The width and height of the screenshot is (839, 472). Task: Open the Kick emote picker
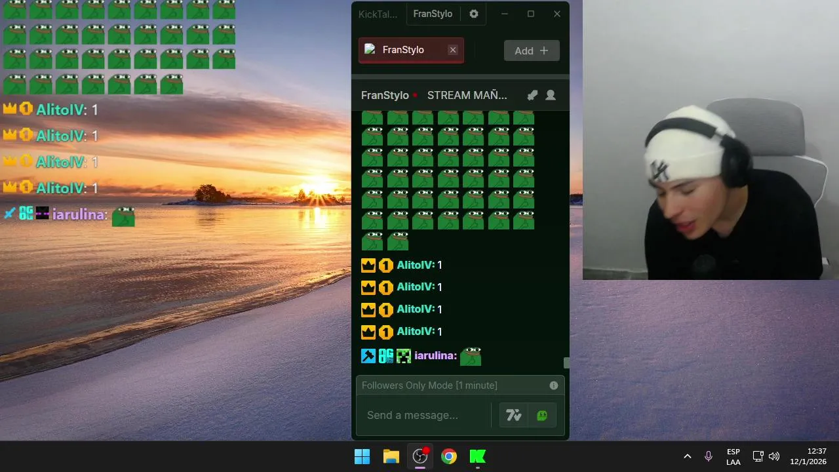coord(542,415)
